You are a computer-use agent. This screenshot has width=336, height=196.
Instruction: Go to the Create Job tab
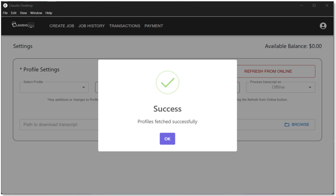(x=62, y=26)
